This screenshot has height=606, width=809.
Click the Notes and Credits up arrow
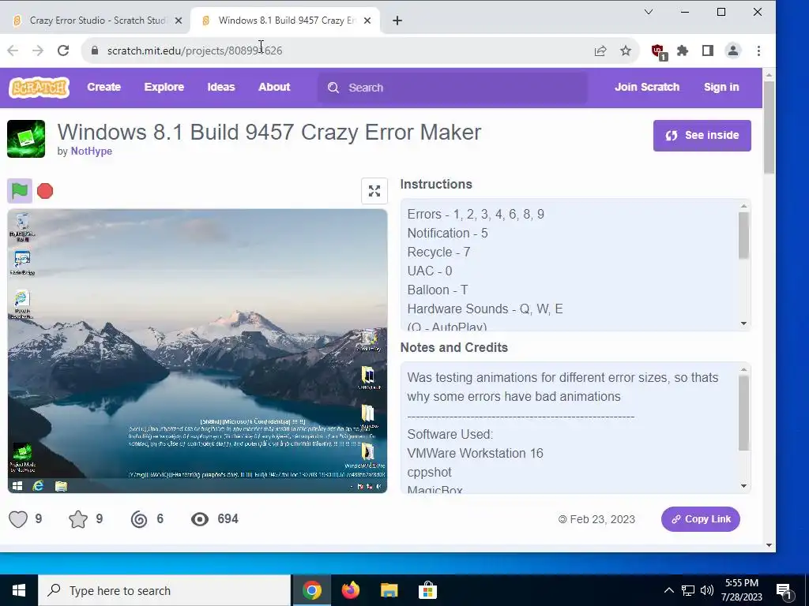point(743,369)
